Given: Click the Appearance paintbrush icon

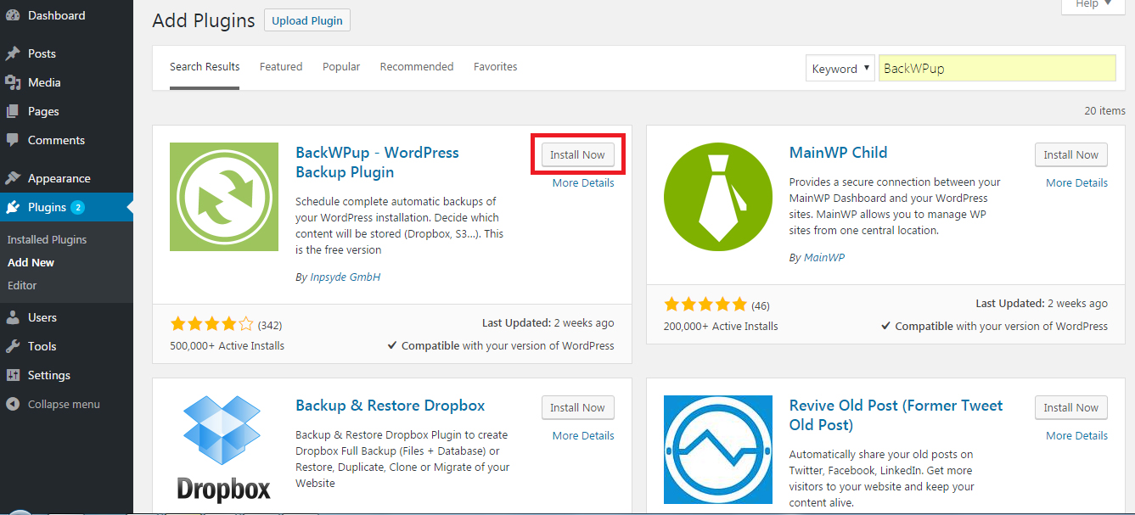Looking at the screenshot, I should 13,178.
